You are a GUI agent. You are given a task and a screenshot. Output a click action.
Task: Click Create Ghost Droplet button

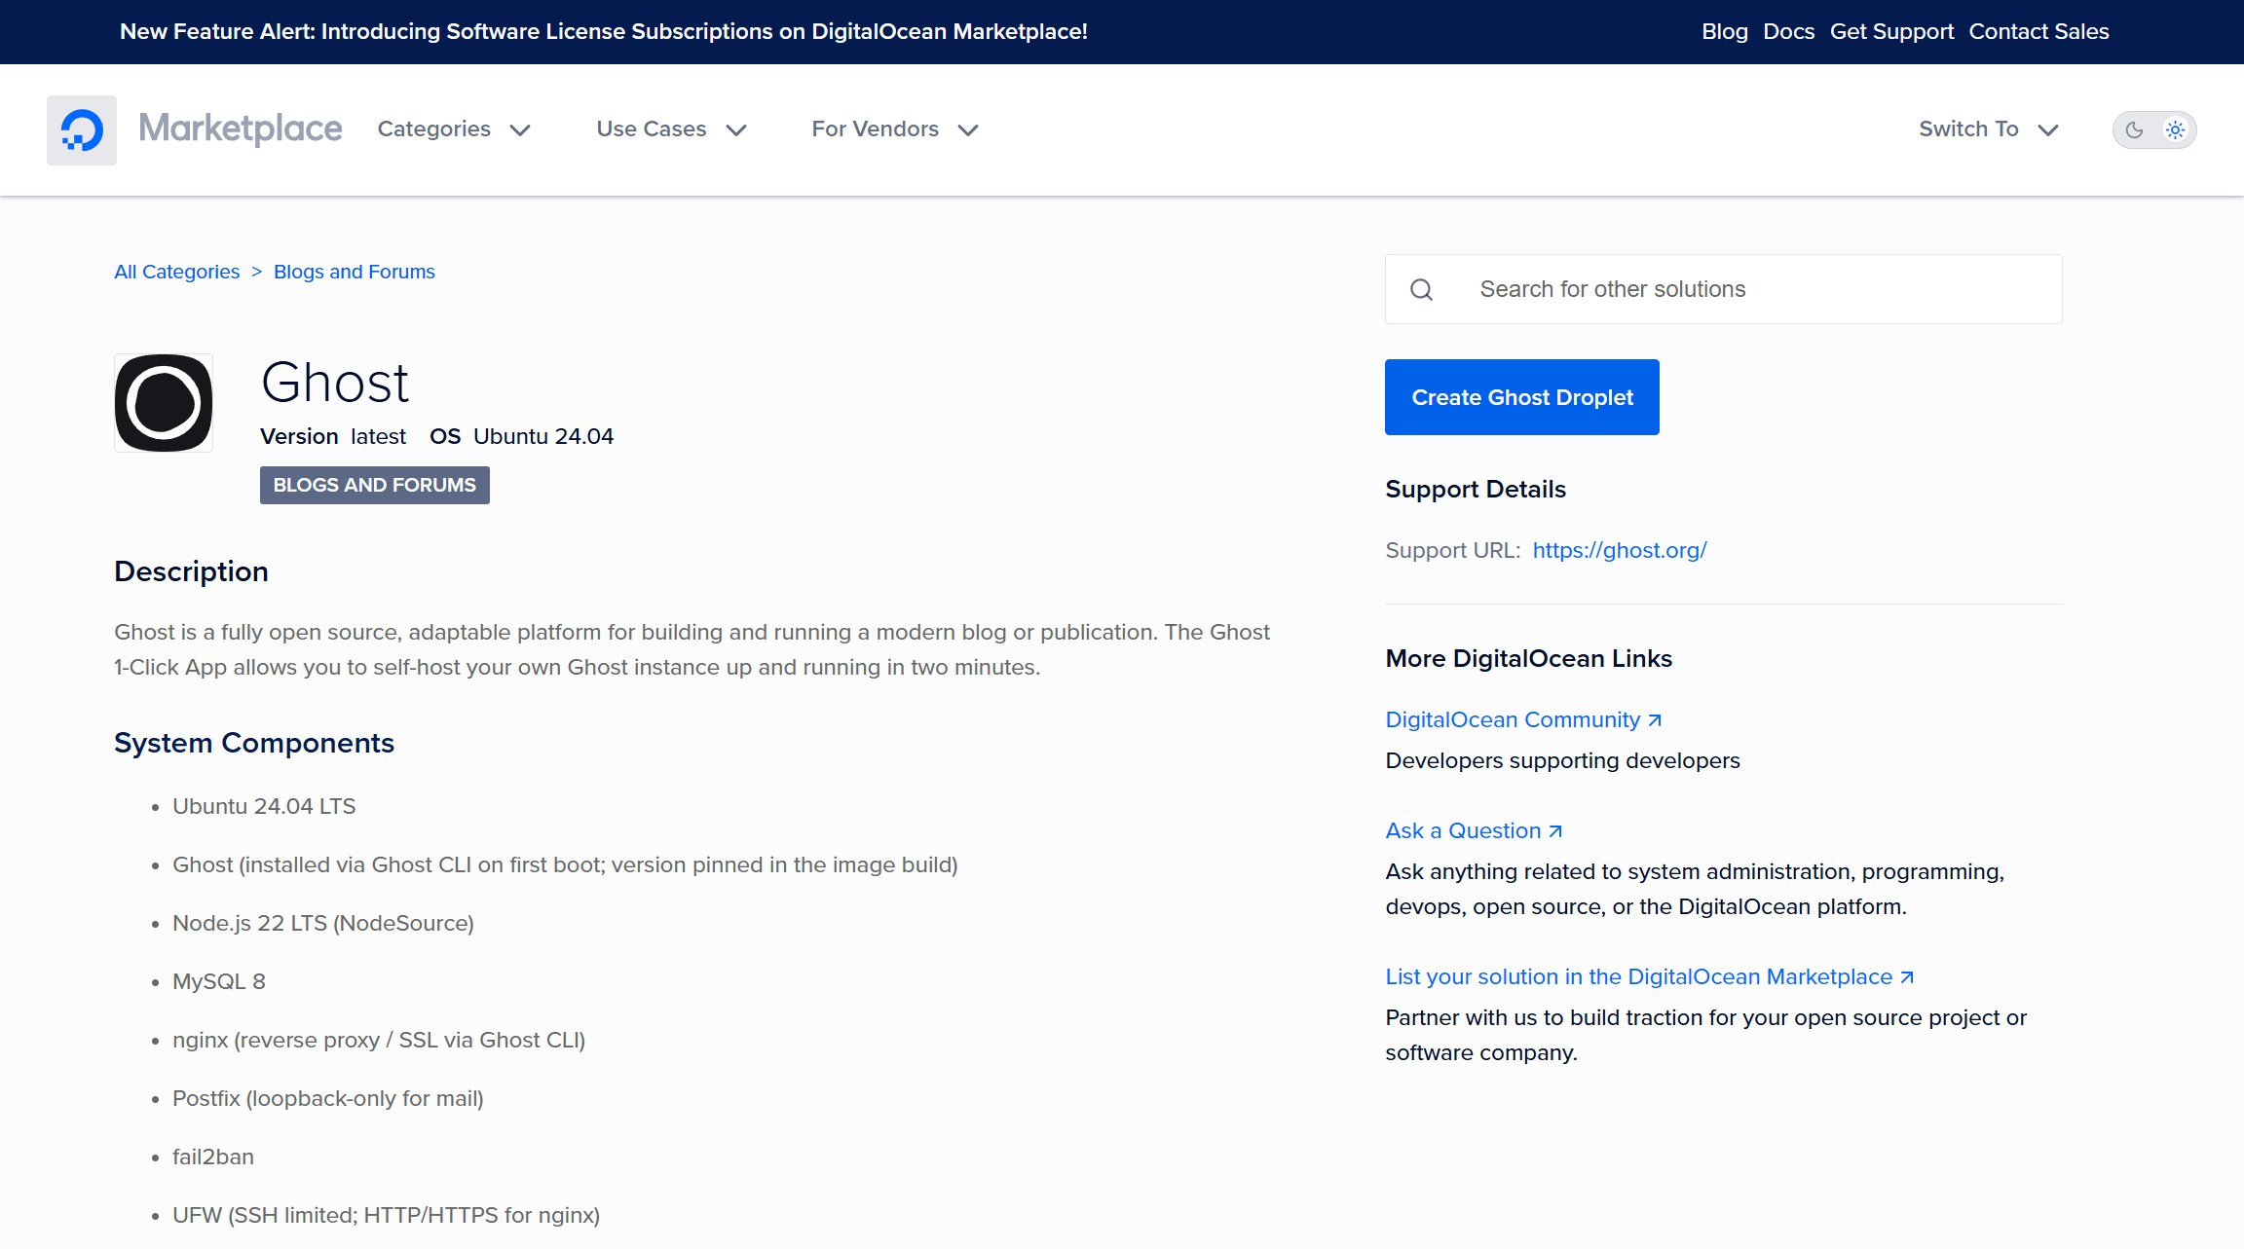click(x=1522, y=397)
